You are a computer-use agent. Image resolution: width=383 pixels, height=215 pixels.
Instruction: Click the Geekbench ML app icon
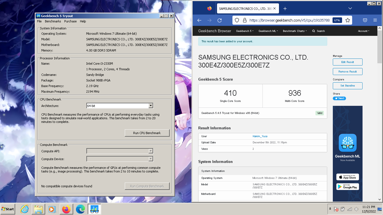click(x=348, y=143)
